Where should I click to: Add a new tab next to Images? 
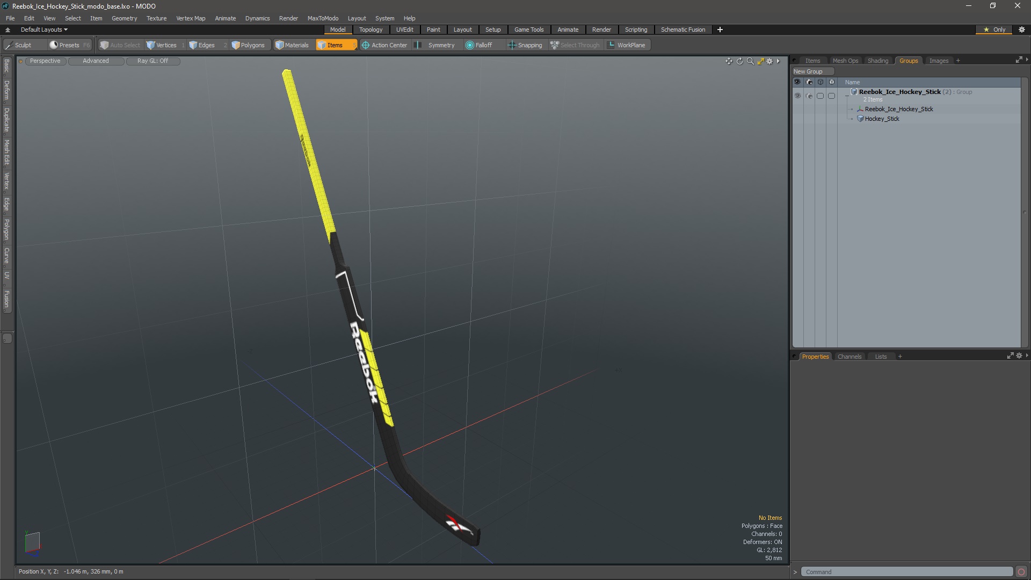click(x=958, y=61)
